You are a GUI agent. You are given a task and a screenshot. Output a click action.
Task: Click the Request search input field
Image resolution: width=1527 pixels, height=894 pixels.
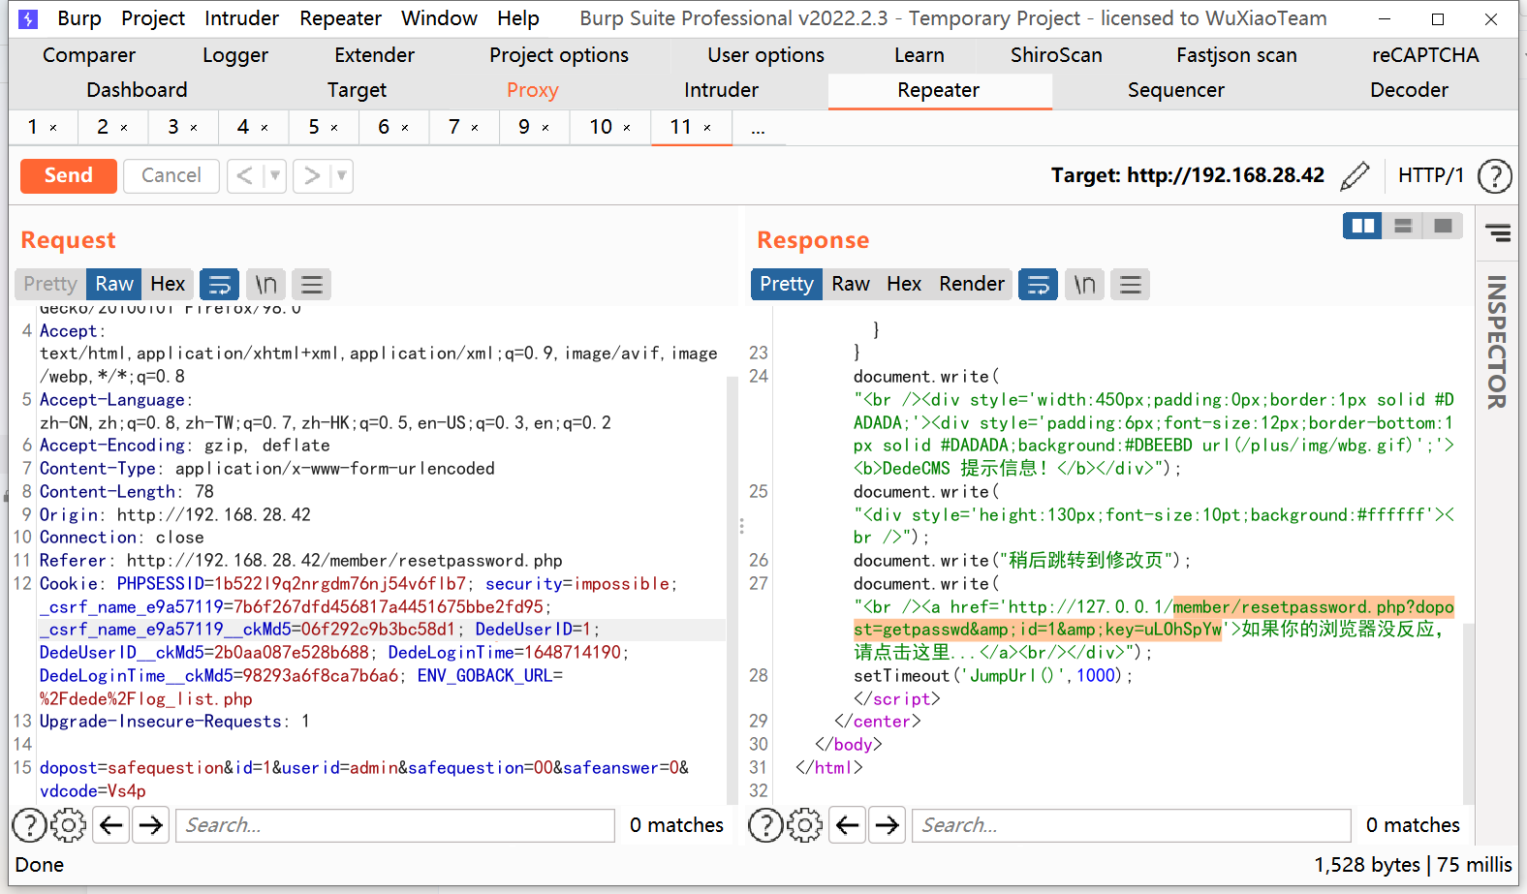click(x=395, y=825)
